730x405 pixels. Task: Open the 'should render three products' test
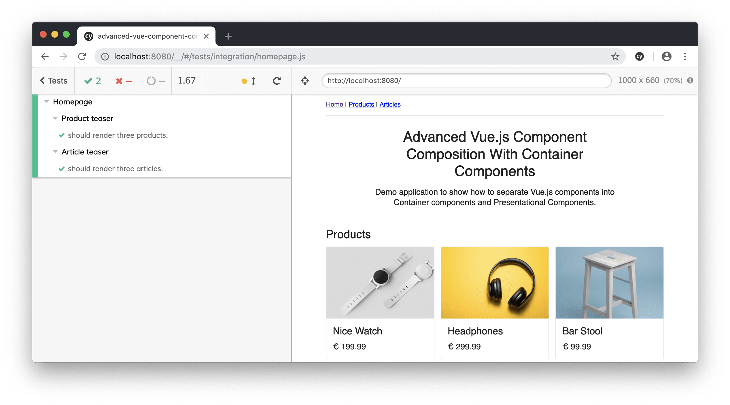pos(118,135)
